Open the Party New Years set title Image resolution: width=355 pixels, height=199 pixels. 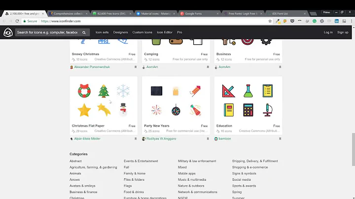(x=157, y=126)
